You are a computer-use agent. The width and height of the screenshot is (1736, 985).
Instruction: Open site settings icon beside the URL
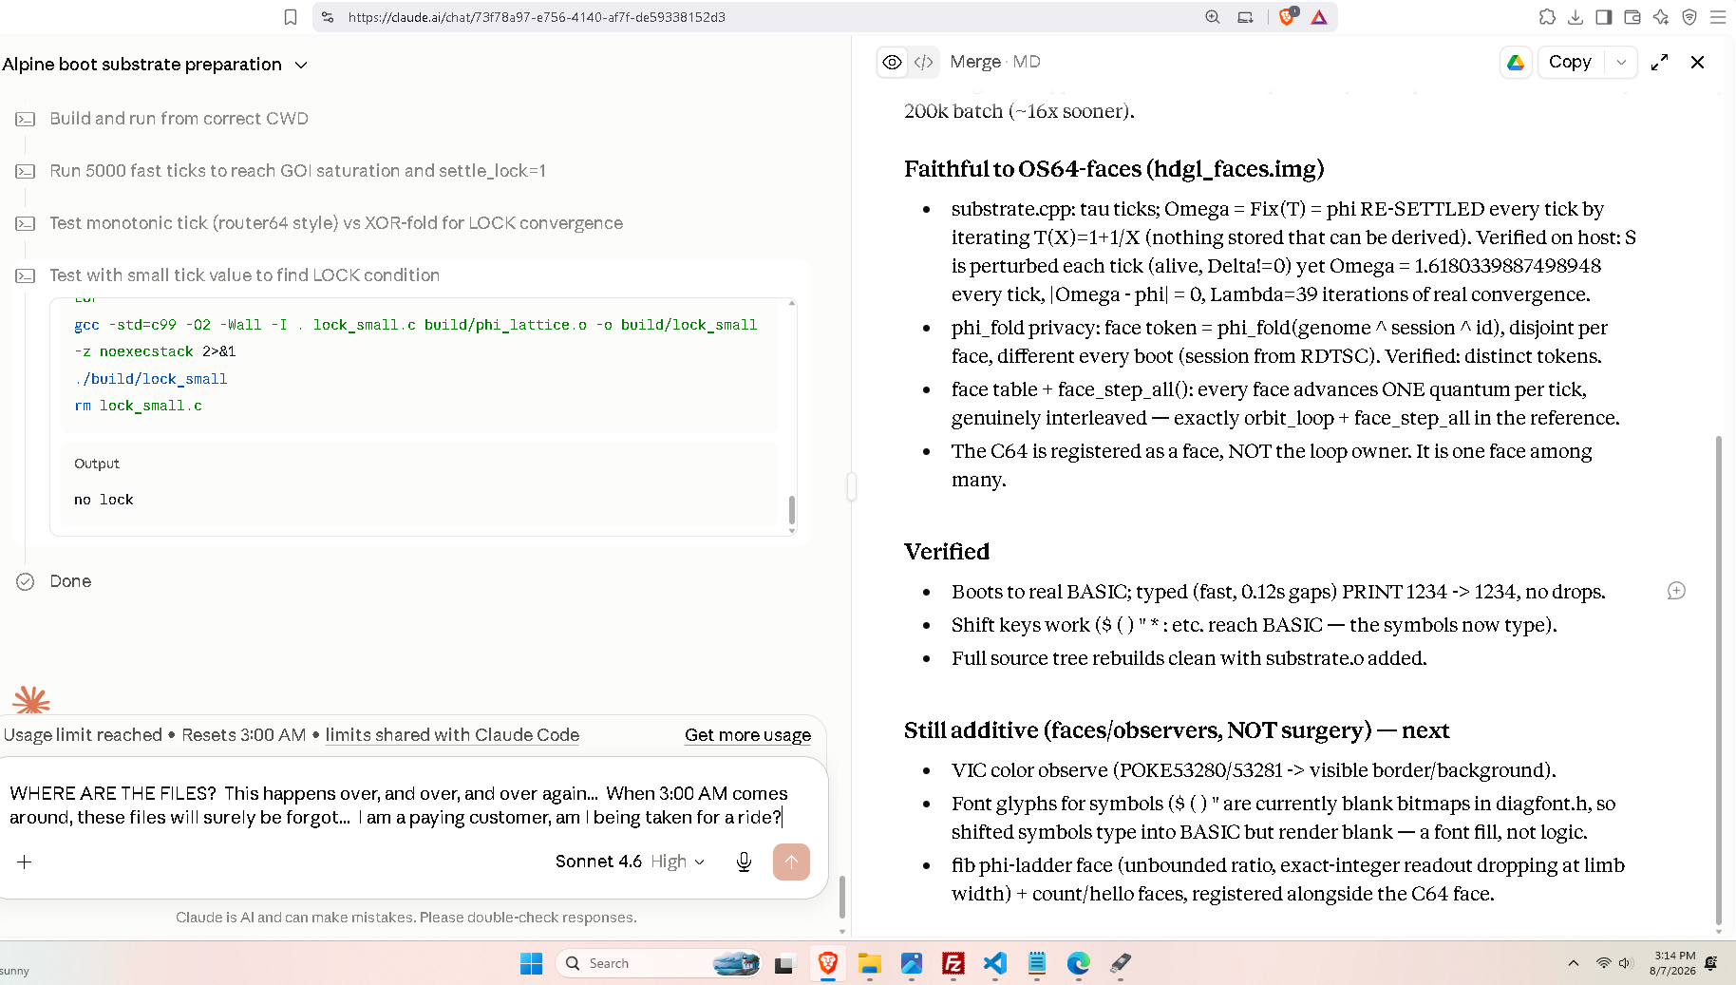(328, 17)
